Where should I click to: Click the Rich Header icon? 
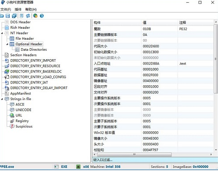[7, 27]
